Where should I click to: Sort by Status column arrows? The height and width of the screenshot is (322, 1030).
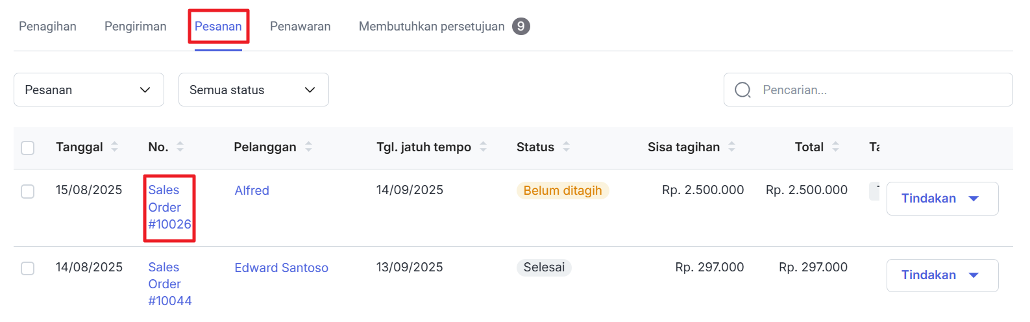567,147
